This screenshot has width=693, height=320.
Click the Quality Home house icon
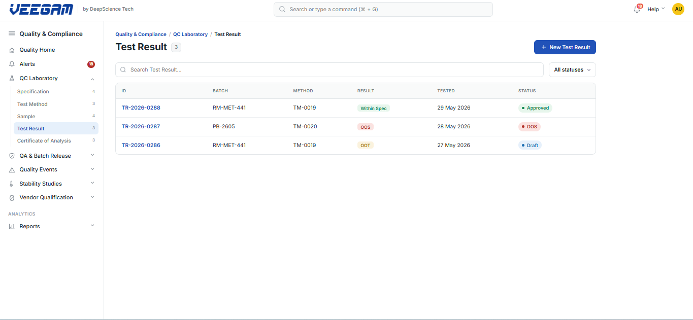coord(12,50)
